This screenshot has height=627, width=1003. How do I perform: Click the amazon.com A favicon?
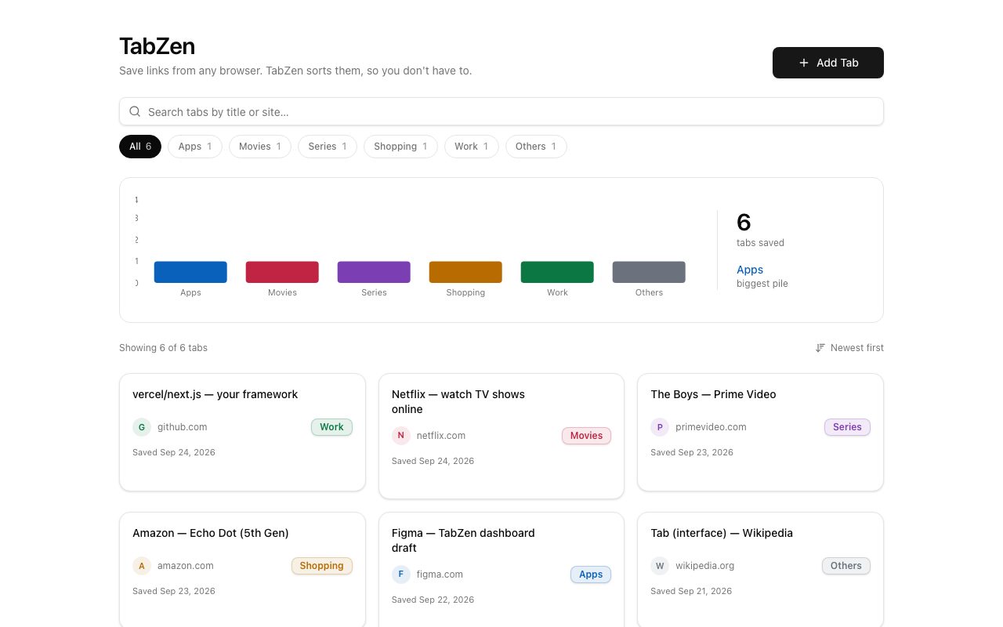[141, 566]
